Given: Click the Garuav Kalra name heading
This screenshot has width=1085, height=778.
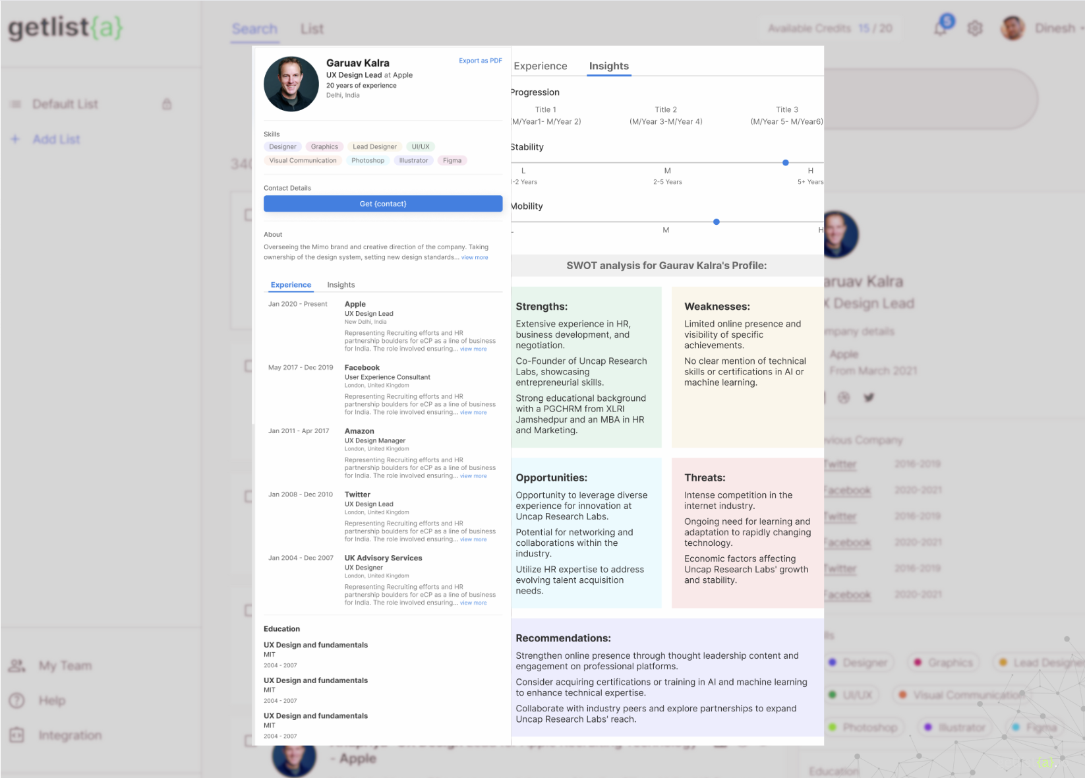Looking at the screenshot, I should 358,63.
